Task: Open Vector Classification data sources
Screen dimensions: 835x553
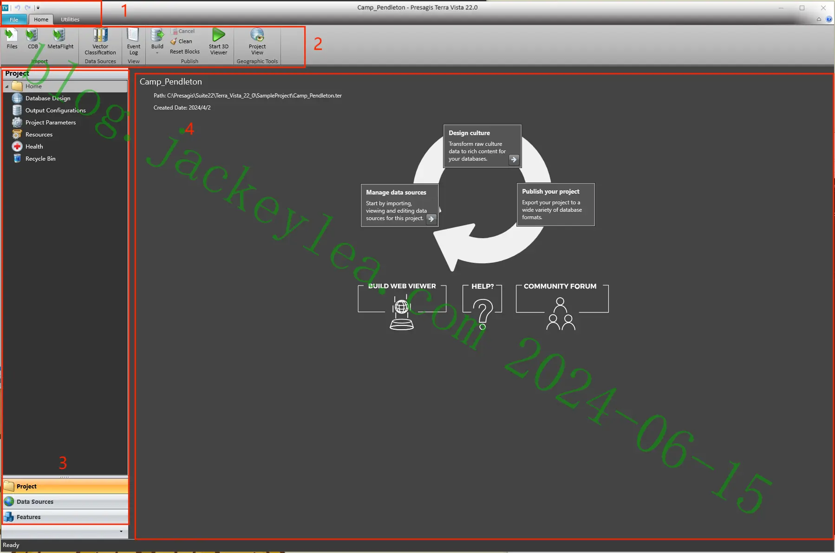Action: [100, 42]
